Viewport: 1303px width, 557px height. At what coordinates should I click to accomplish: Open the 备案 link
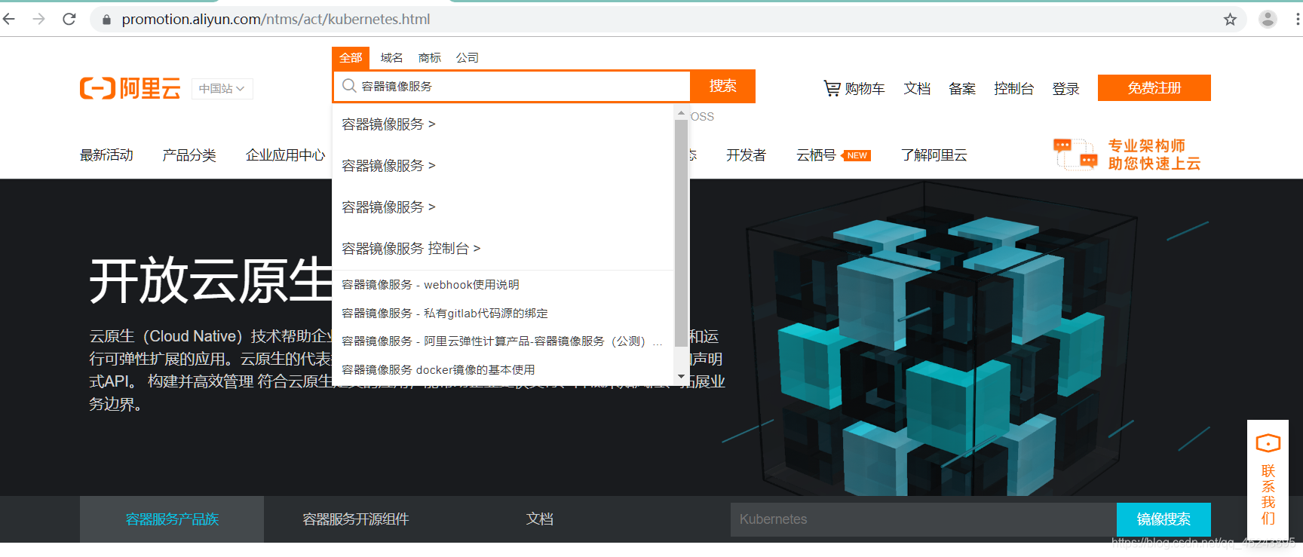coord(962,88)
